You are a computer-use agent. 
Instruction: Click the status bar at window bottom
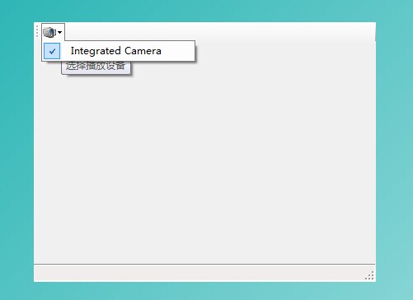pyautogui.click(x=204, y=273)
